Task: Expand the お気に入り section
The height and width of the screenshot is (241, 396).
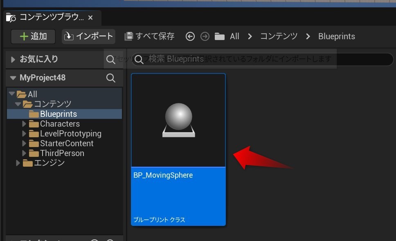Action: (x=12, y=59)
